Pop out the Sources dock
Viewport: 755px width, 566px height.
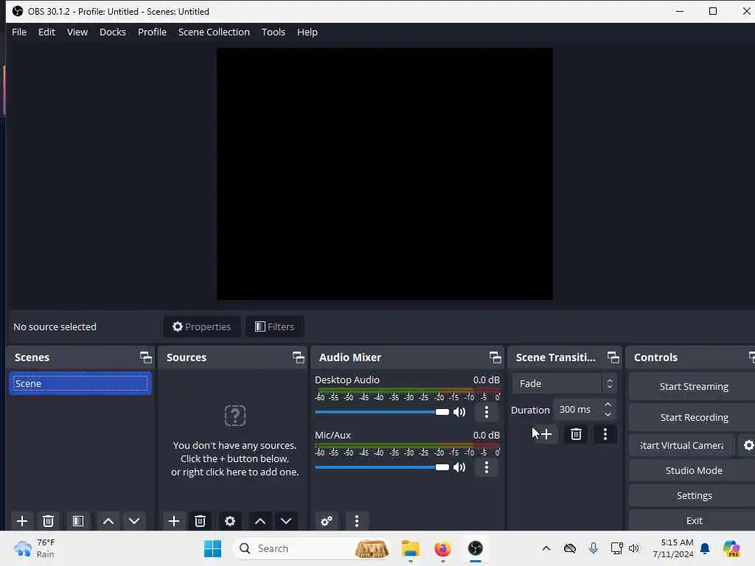click(x=298, y=357)
